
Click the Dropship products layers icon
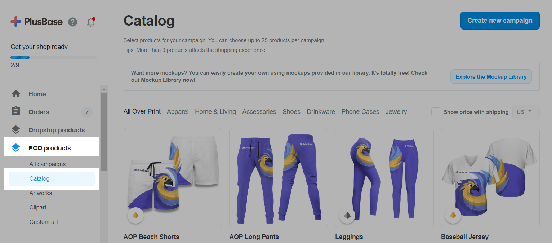tap(16, 130)
